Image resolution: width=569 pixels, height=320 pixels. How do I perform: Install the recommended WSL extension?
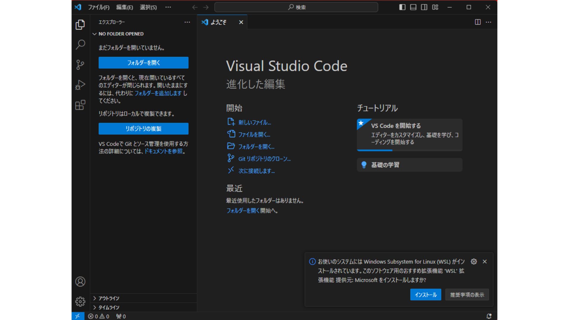click(x=426, y=295)
